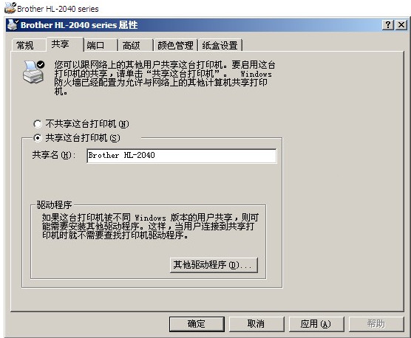Viewport: 411px width, 338px height.
Task: Open the 常规 tab
Action: click(25, 46)
